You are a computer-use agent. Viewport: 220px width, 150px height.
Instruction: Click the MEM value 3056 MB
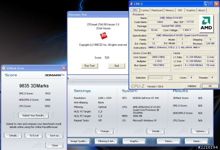tap(137, 116)
